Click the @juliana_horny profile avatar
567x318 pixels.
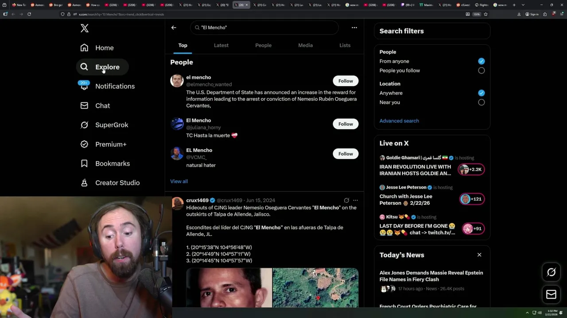pos(177,124)
